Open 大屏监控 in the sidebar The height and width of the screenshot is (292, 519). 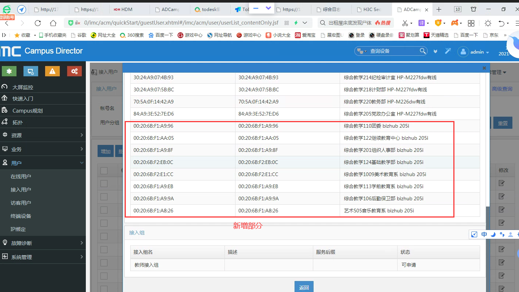click(x=23, y=87)
